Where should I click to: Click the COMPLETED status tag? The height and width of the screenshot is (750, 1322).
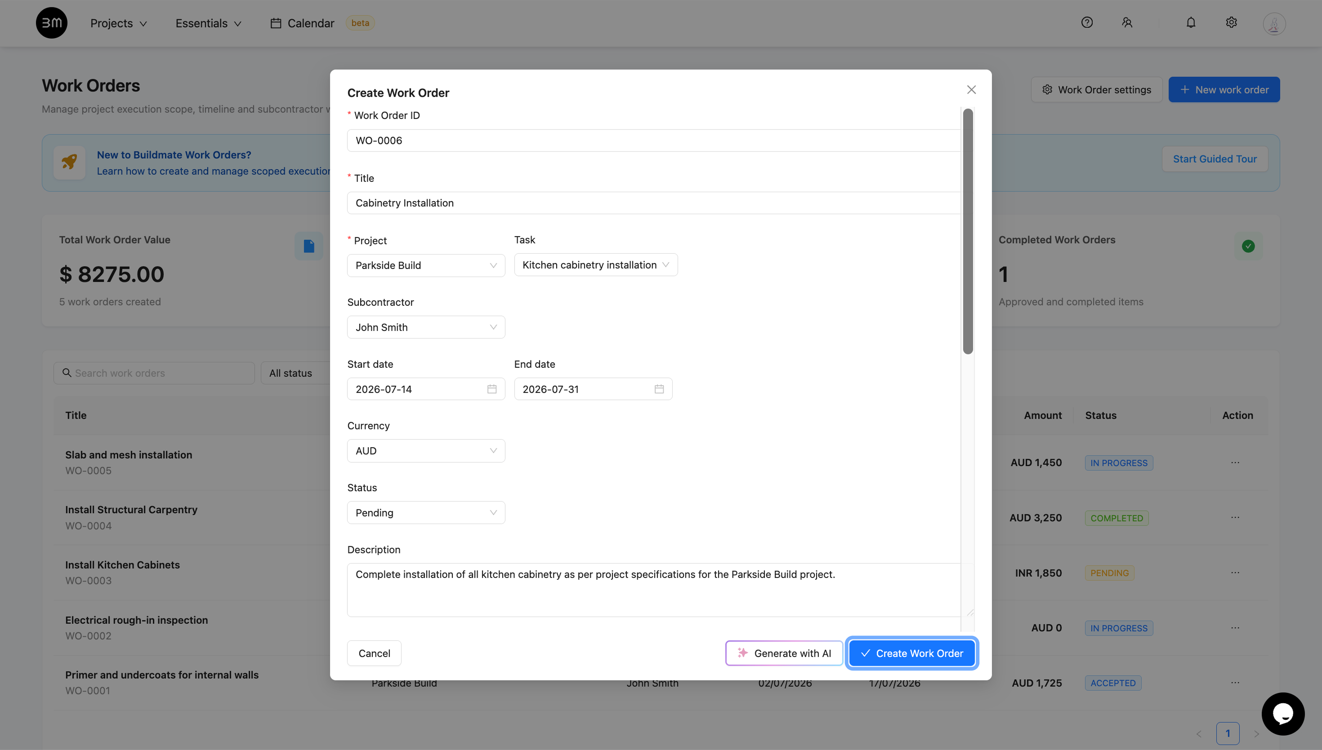click(1117, 518)
